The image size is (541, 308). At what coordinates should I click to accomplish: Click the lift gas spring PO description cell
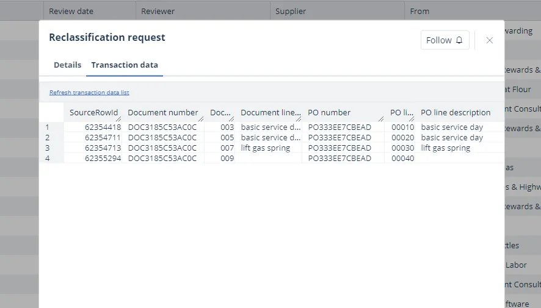click(x=446, y=148)
